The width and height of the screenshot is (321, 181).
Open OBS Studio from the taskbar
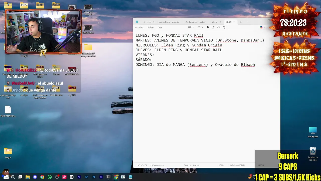point(57,177)
